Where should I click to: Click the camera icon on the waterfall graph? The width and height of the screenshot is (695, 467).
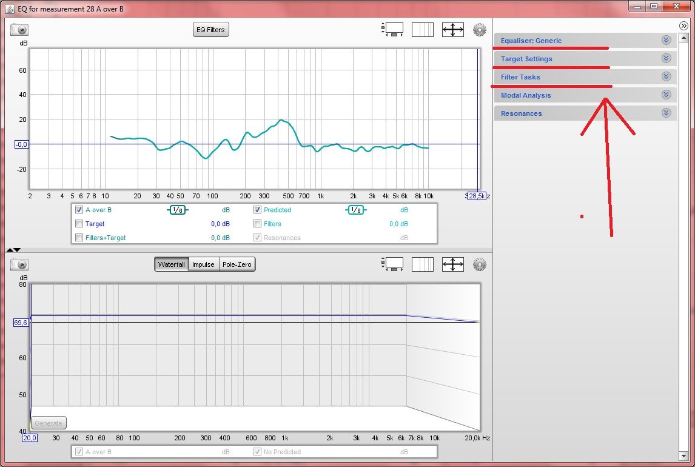(x=18, y=264)
